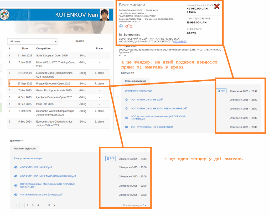Click the Search input field
The width and height of the screenshot is (269, 216).
pyautogui.click(x=91, y=41)
